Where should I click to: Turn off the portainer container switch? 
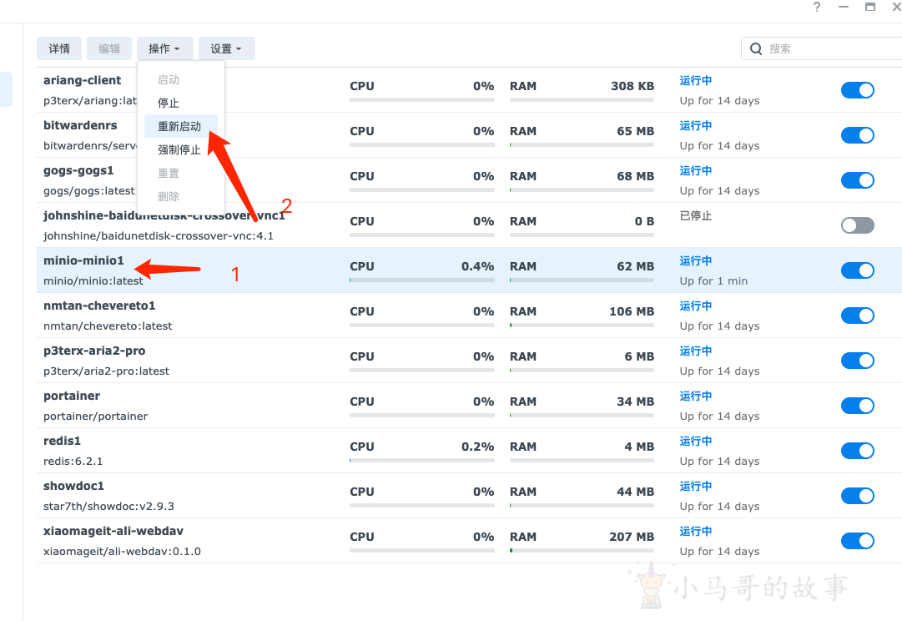pyautogui.click(x=858, y=406)
